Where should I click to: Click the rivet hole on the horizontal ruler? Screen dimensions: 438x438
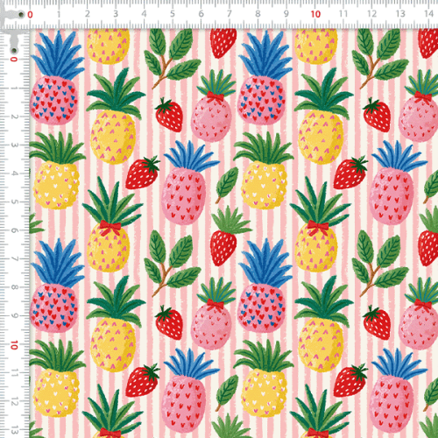[x=21, y=14]
